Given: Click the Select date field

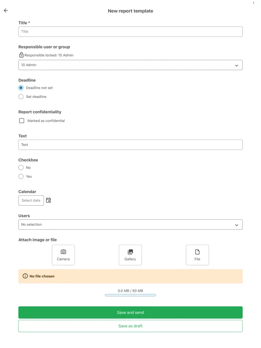Looking at the screenshot, I should tap(31, 200).
